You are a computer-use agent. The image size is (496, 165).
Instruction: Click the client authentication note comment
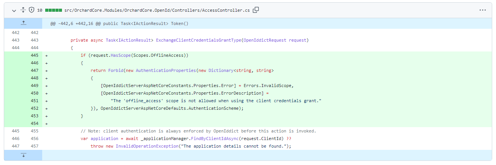[198, 131]
